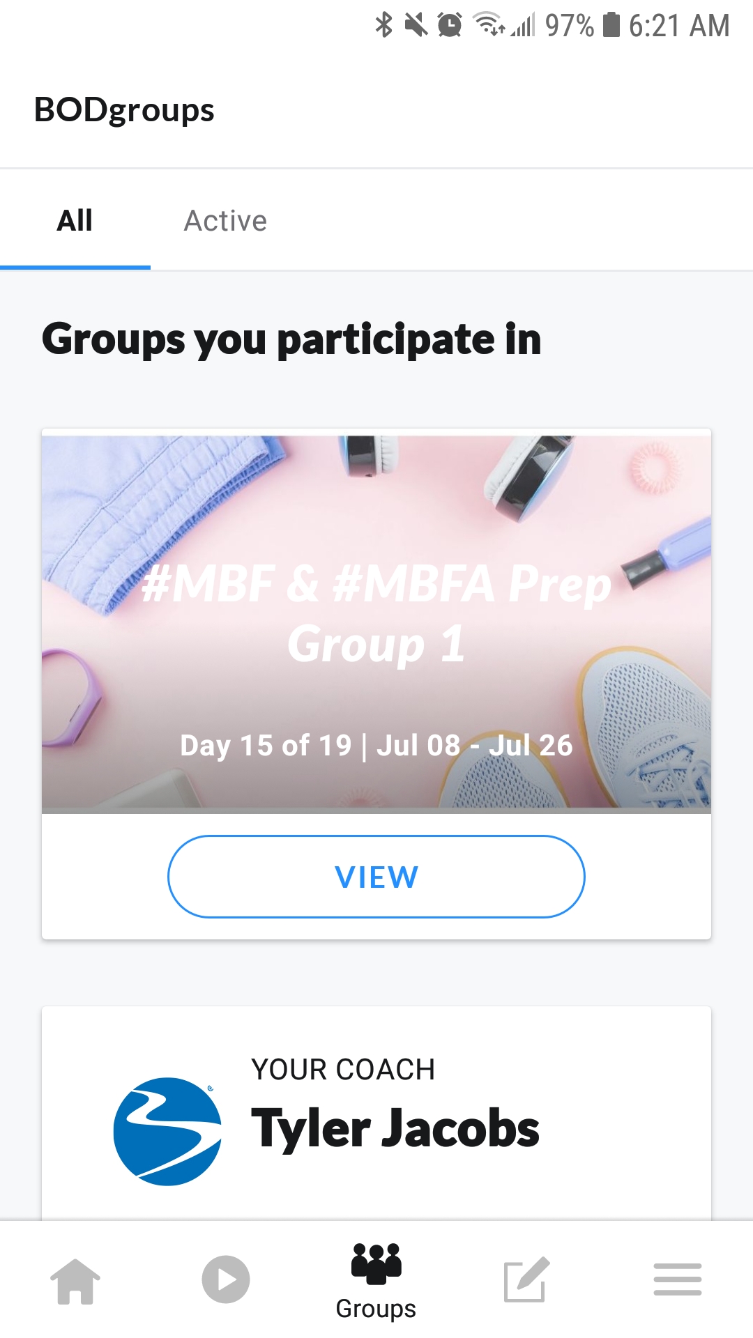The height and width of the screenshot is (1338, 753).
Task: Tap the Wi-Fi signal status icon
Action: (x=489, y=24)
